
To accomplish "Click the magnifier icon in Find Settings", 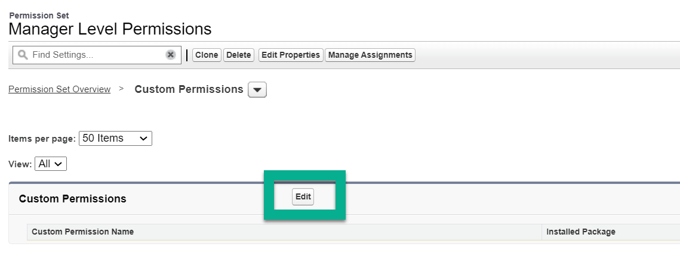I will coord(23,55).
